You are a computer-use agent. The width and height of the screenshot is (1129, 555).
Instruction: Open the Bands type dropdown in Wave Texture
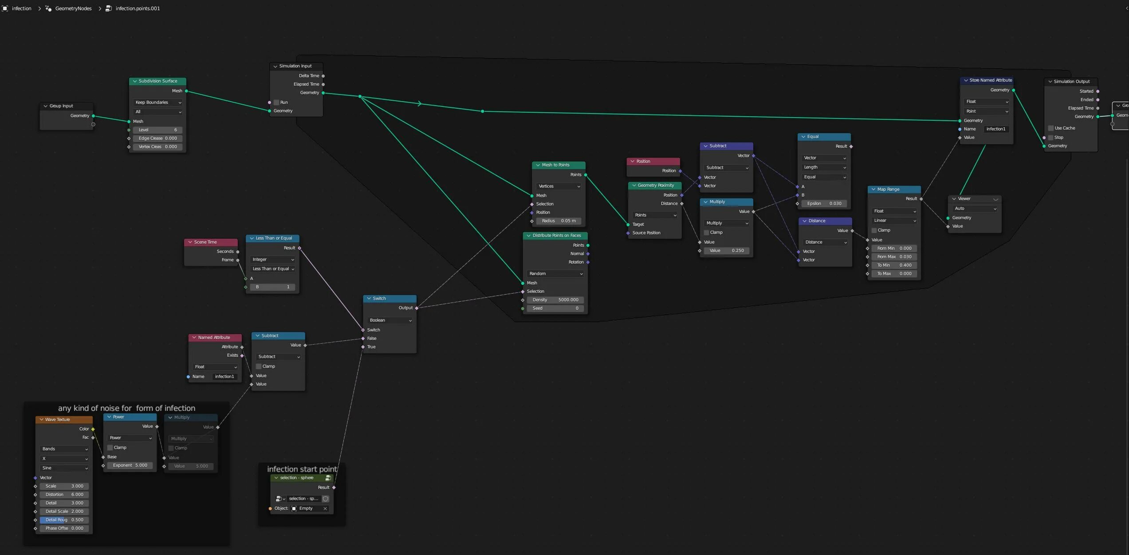(64, 449)
